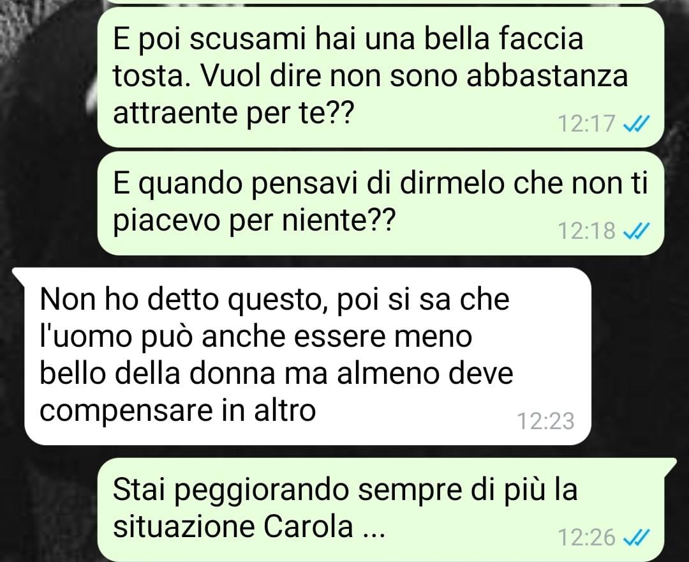The image size is (689, 562).
Task: Tap the 12:26 timestamp
Action: tap(586, 537)
